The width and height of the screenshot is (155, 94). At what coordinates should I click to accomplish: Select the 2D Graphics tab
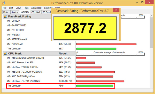coord(47,12)
